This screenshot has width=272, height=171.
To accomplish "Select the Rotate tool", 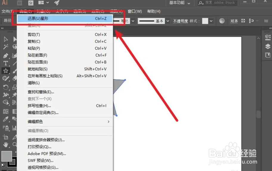I will [6, 87].
